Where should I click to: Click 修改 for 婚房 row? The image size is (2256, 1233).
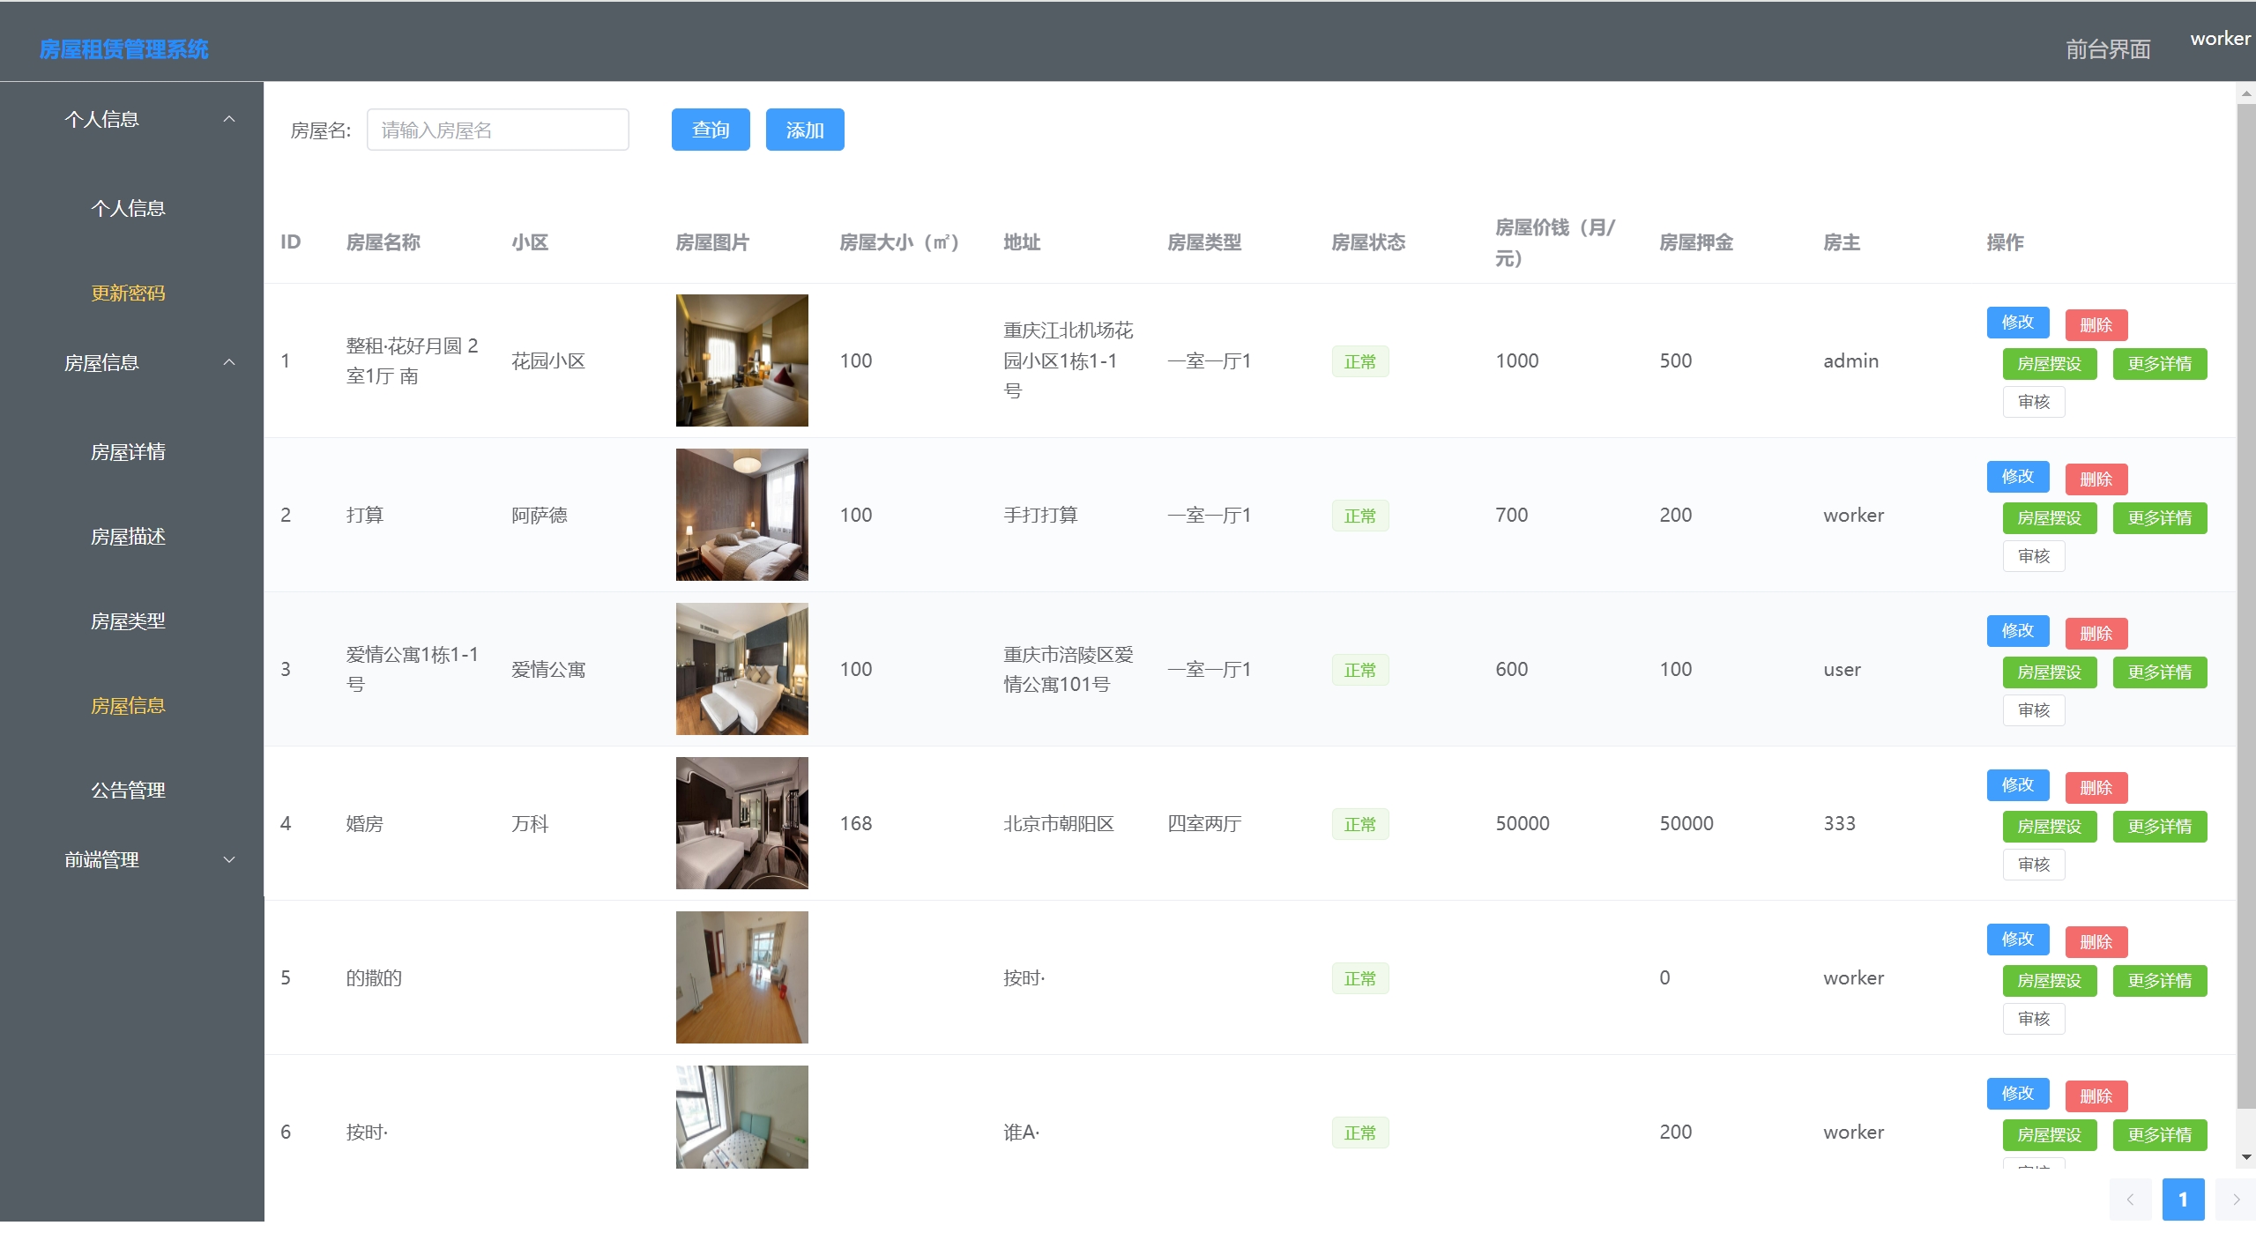click(x=2017, y=784)
